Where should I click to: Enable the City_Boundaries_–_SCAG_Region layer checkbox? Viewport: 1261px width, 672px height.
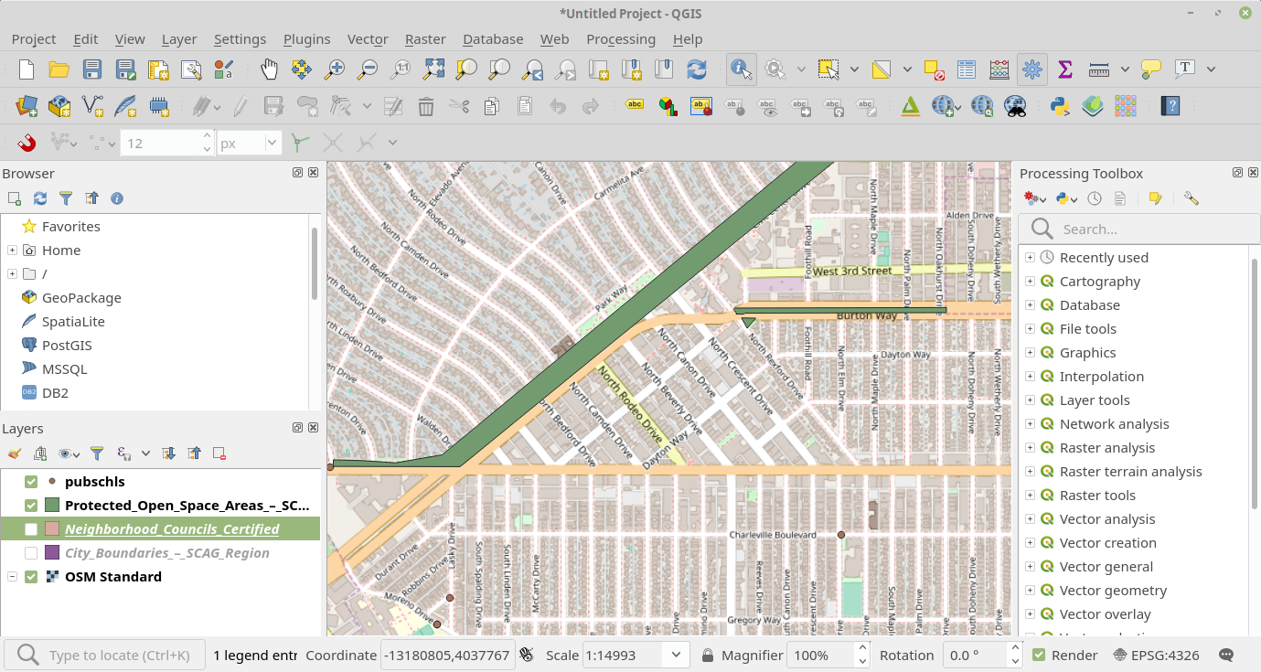[31, 553]
